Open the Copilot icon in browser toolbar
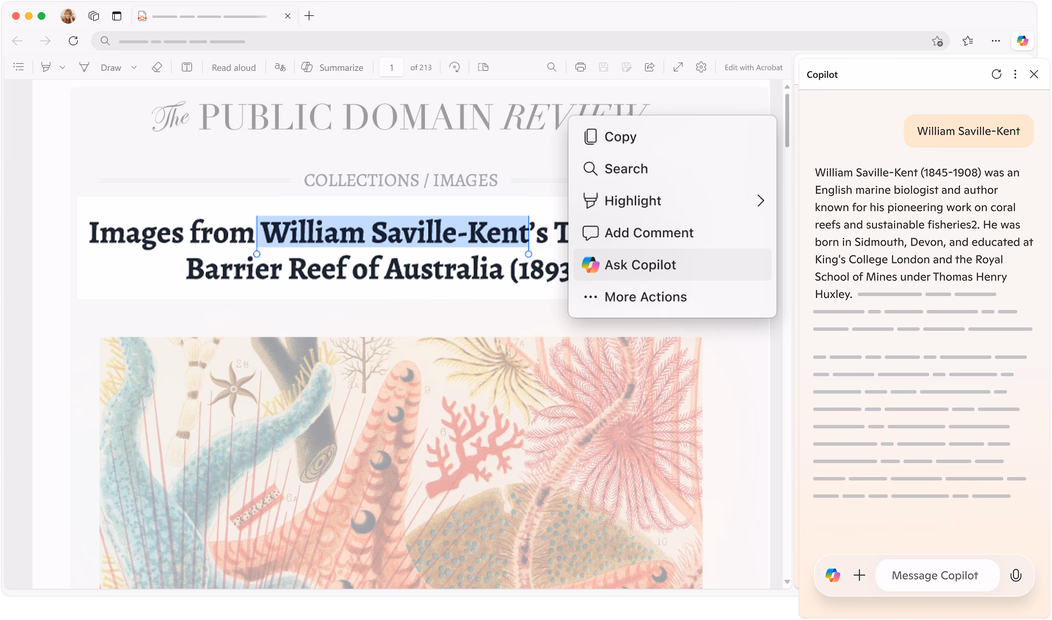Image resolution: width=1052 pixels, height=620 pixels. (x=1023, y=41)
